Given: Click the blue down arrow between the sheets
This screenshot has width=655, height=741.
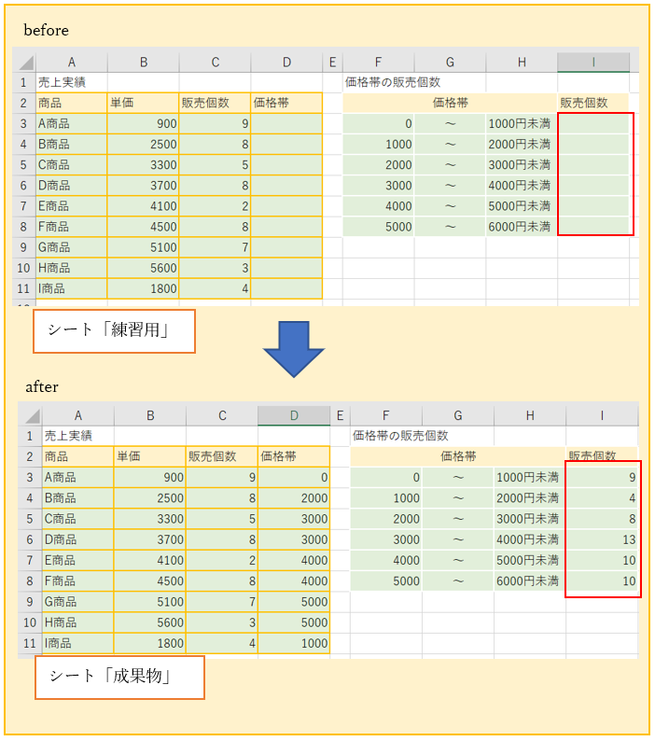Looking at the screenshot, I should click(293, 347).
